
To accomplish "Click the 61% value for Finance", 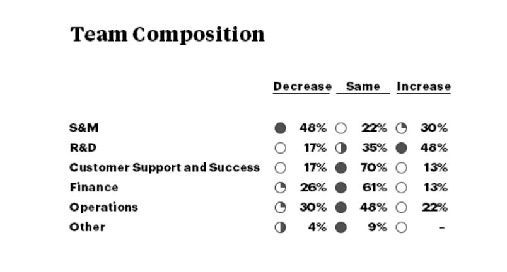I will [375, 187].
